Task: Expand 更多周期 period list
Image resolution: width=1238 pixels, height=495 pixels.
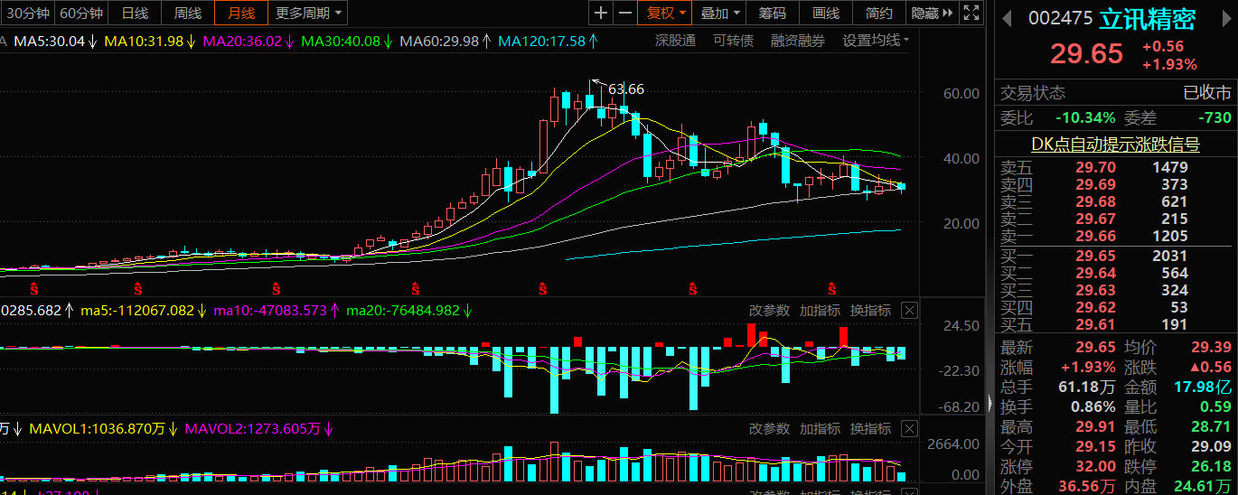Action: (x=308, y=13)
